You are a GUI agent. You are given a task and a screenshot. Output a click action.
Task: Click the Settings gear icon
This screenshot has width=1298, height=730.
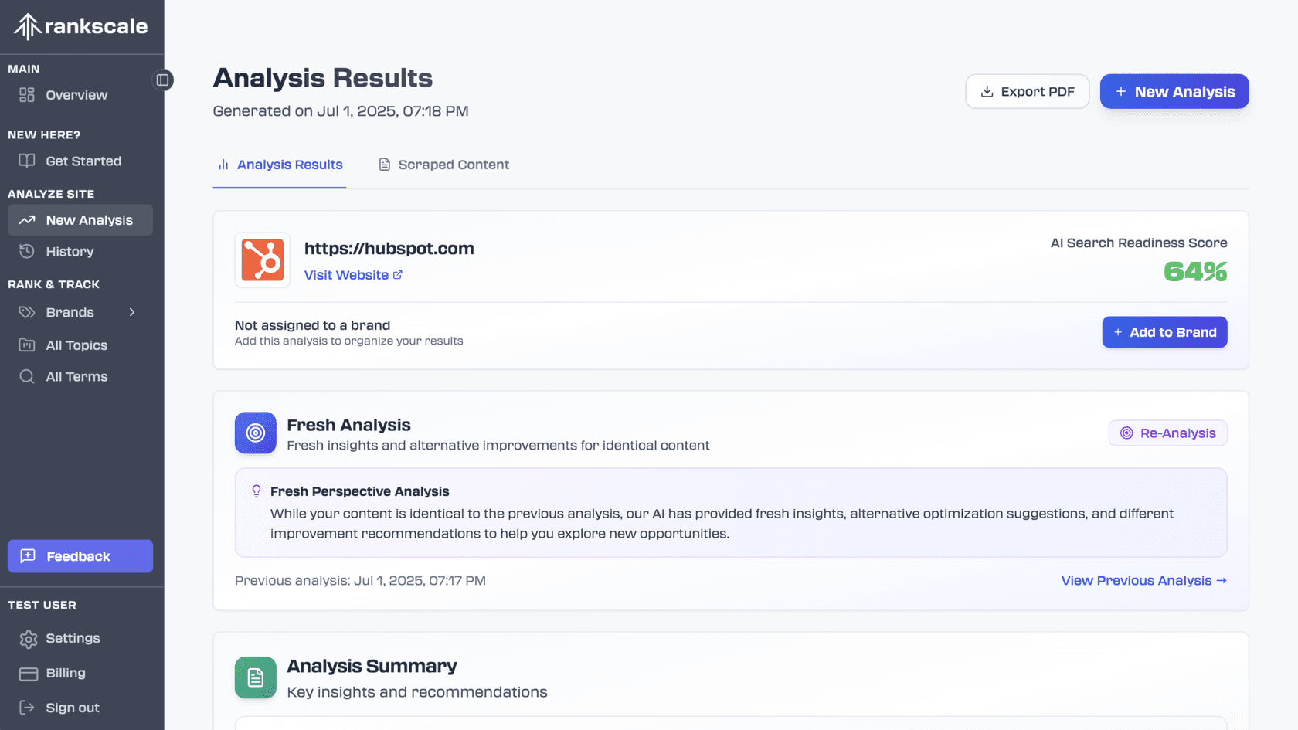point(29,638)
